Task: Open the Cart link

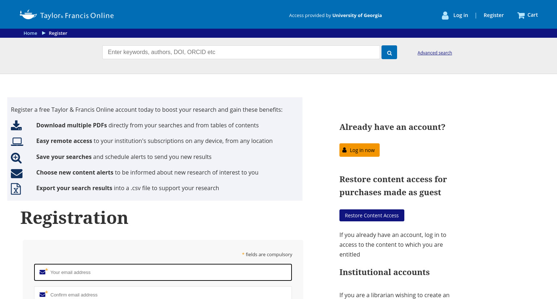Action: (x=532, y=15)
